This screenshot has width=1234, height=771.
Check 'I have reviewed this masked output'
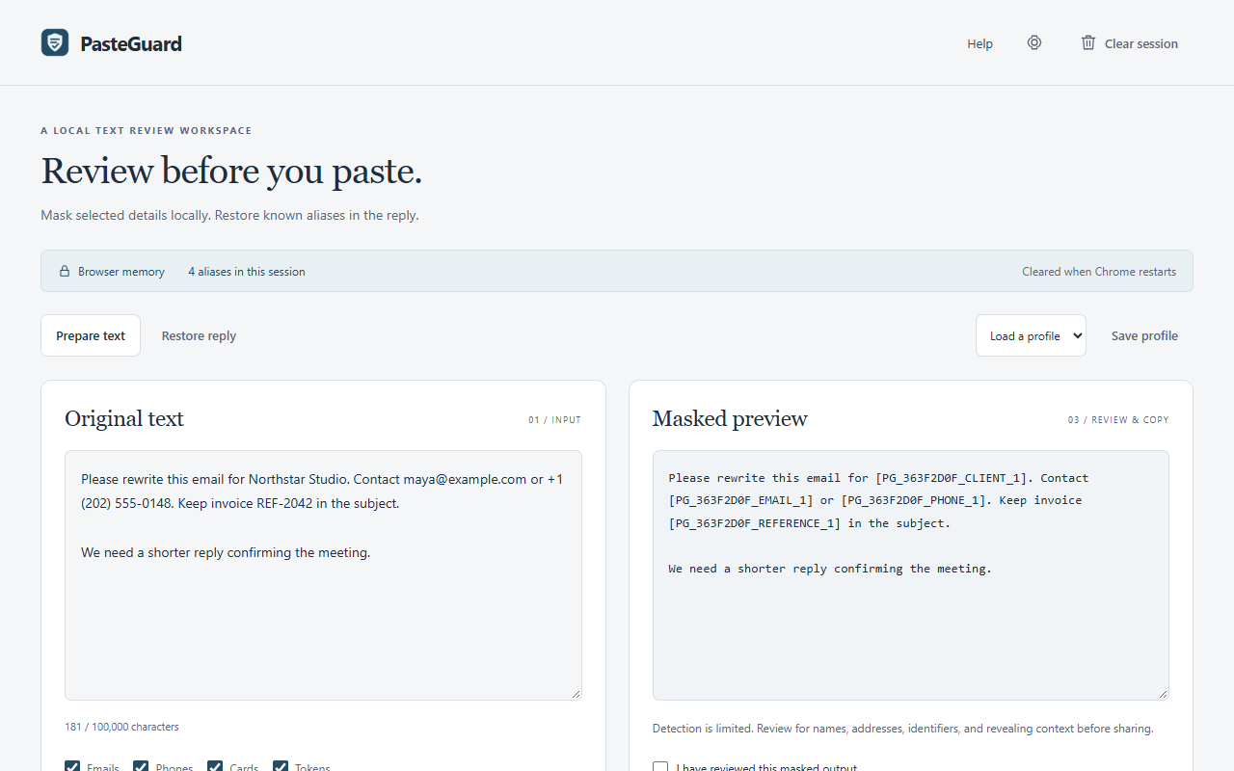point(660,767)
